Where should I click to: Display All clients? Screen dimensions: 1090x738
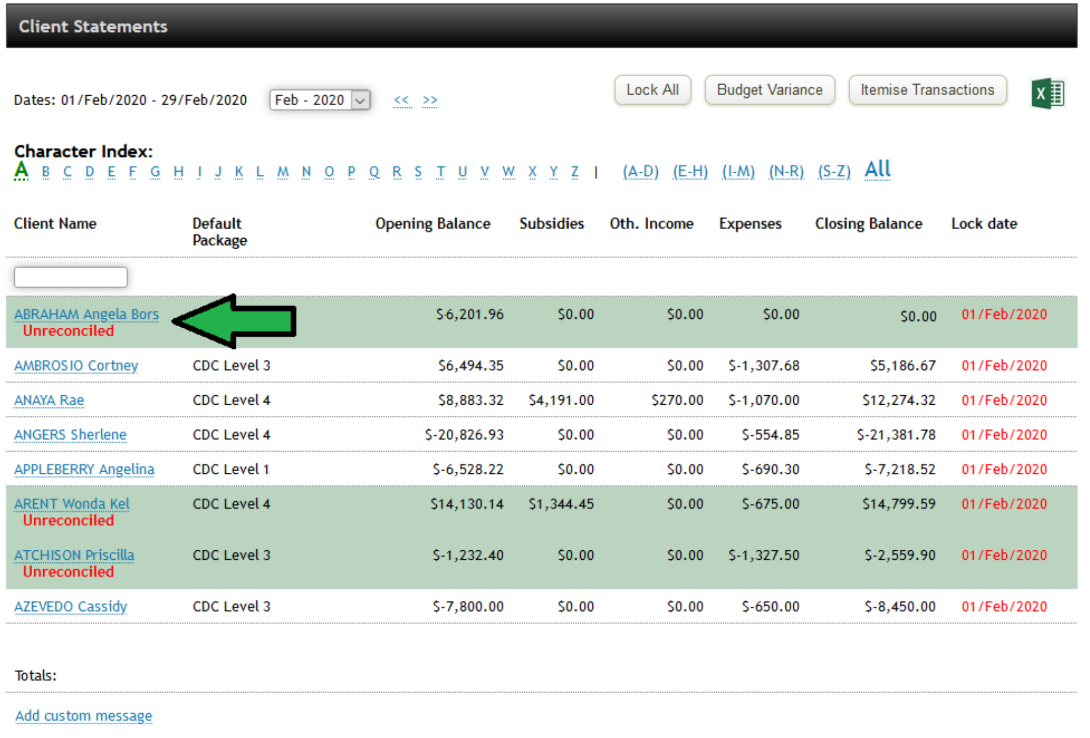(877, 170)
